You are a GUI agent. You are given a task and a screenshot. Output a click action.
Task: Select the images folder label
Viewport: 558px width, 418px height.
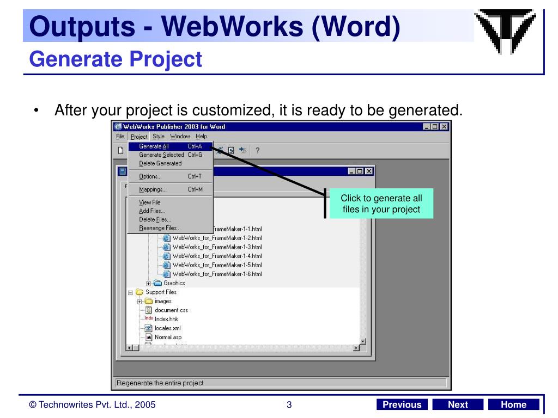pyautogui.click(x=163, y=301)
